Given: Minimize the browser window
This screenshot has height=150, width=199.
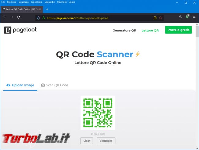Looking at the screenshot, I should pyautogui.click(x=177, y=3).
